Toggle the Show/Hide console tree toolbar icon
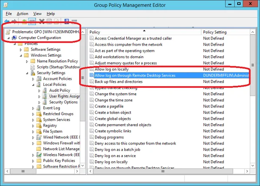Viewport: 260px width, 186px height. [32, 22]
